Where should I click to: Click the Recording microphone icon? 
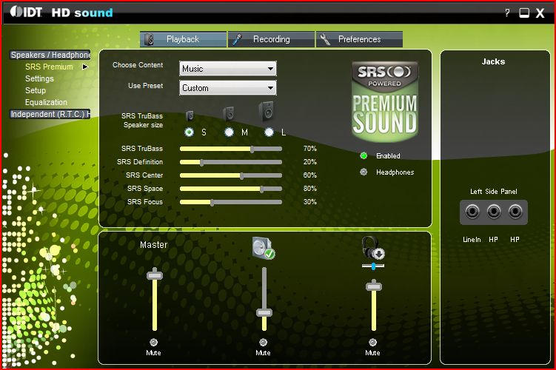point(236,39)
